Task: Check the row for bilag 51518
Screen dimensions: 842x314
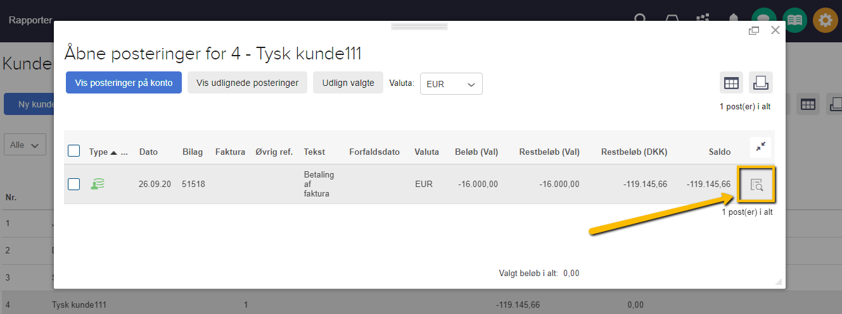Action: click(x=74, y=184)
